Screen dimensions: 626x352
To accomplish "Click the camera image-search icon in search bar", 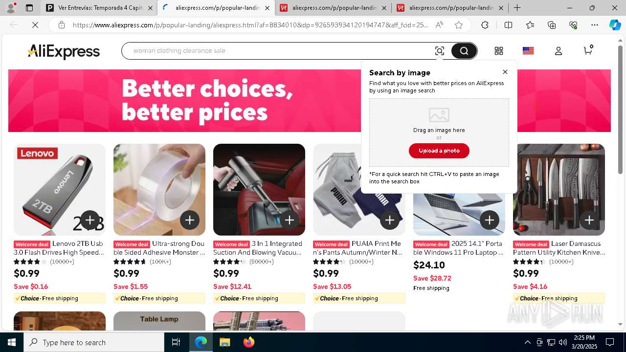I will [439, 51].
